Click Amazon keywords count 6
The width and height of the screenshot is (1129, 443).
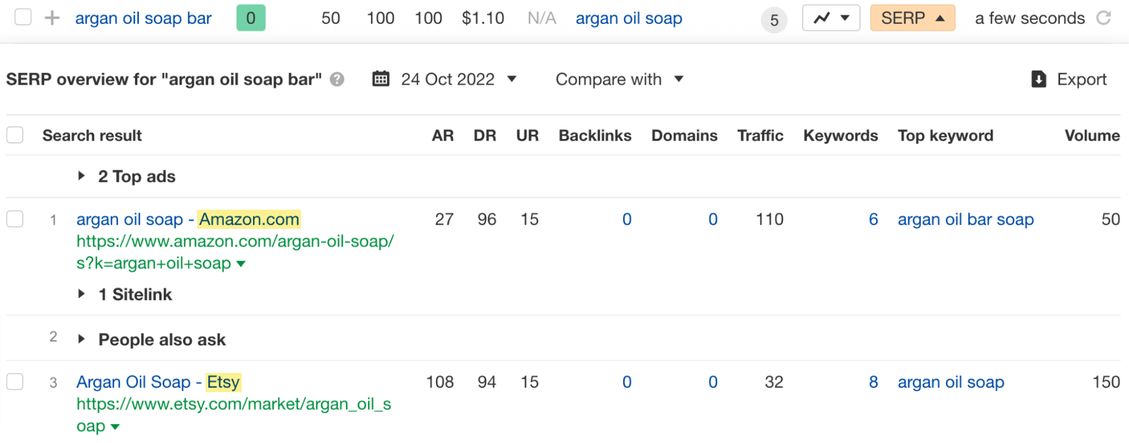[x=873, y=219]
